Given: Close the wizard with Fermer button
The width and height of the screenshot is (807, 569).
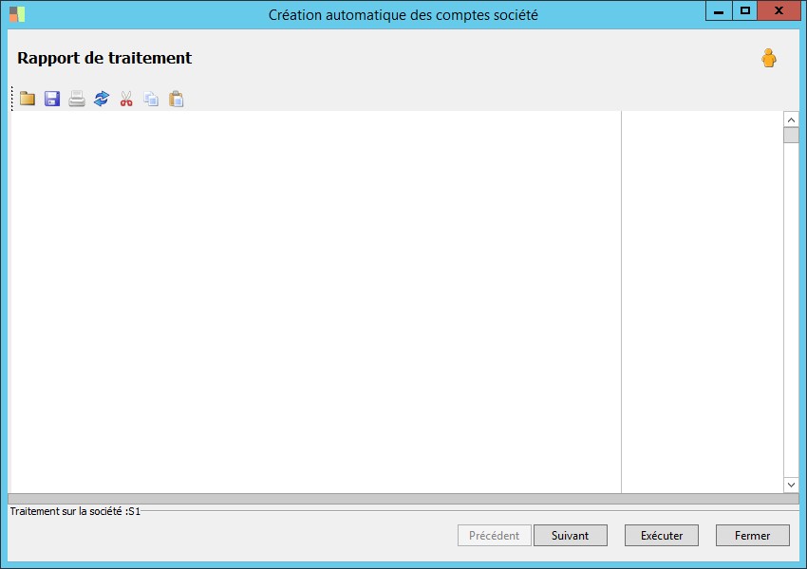Looking at the screenshot, I should pos(753,536).
